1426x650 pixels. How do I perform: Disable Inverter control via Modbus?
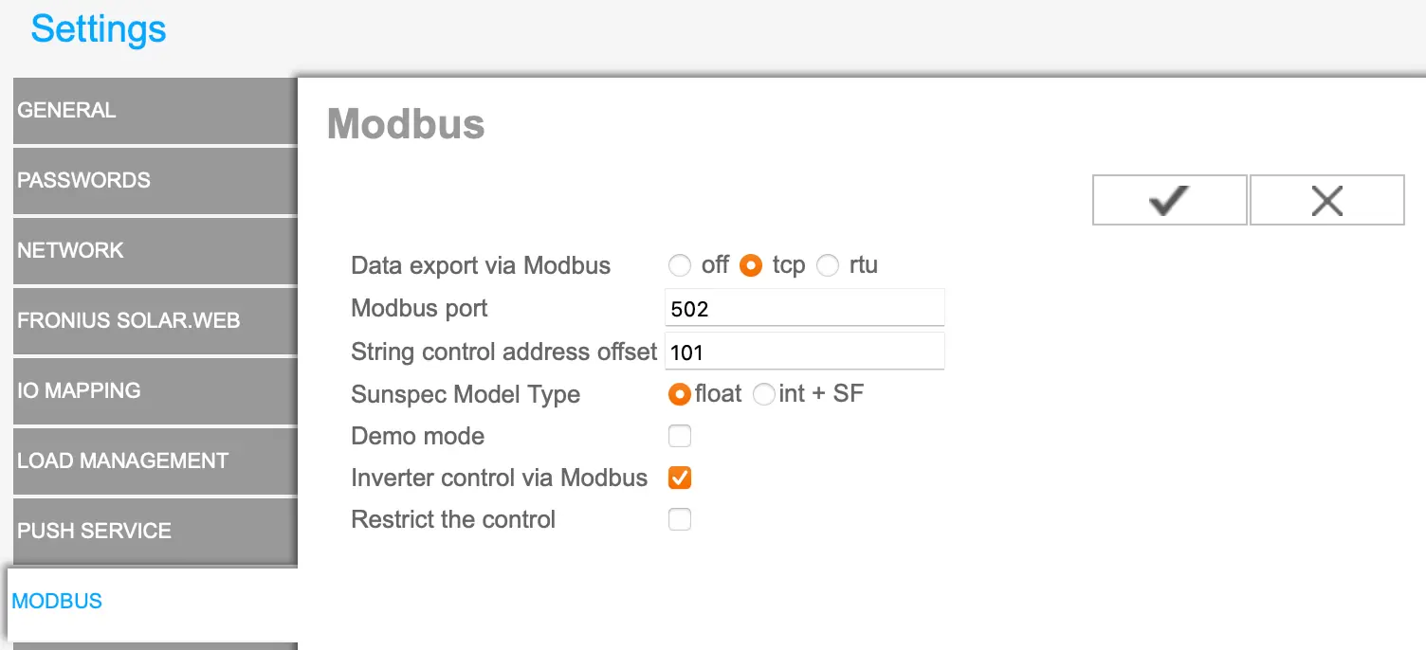tap(680, 478)
